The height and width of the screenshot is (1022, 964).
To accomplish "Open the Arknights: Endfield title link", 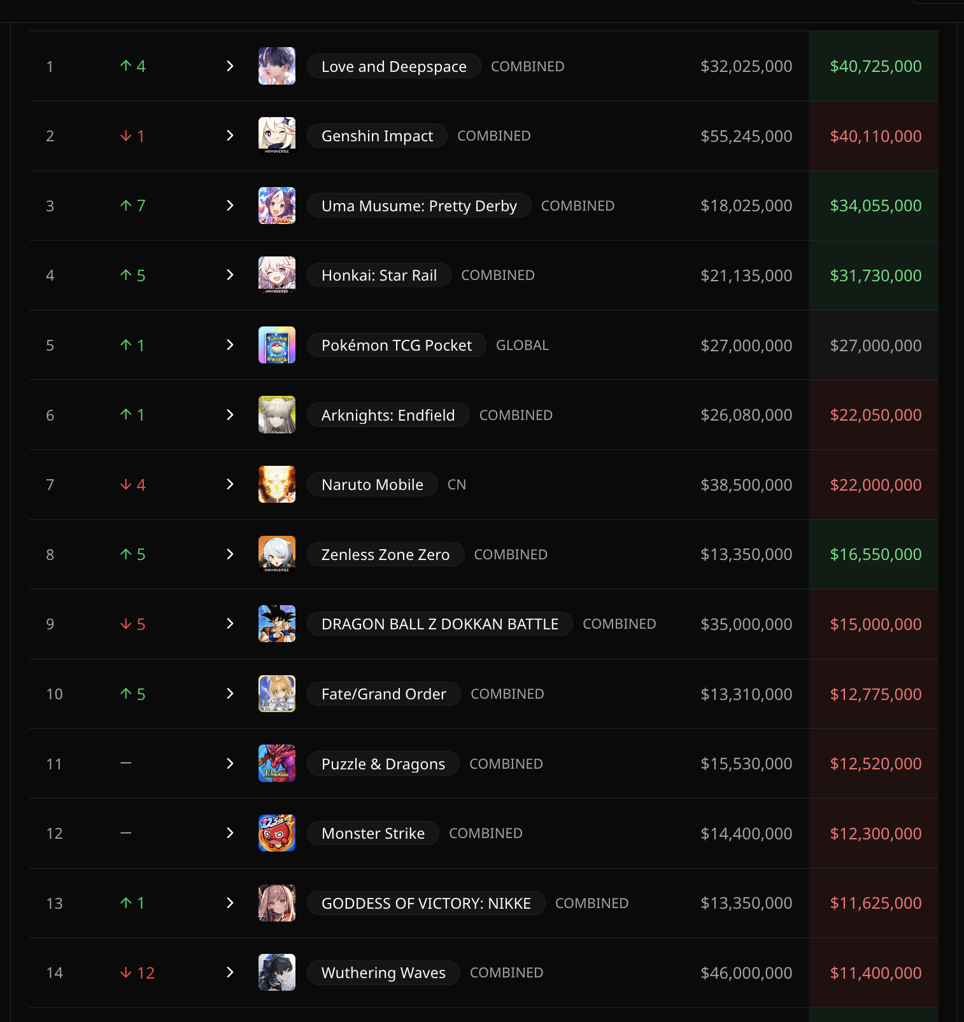I will (x=388, y=415).
